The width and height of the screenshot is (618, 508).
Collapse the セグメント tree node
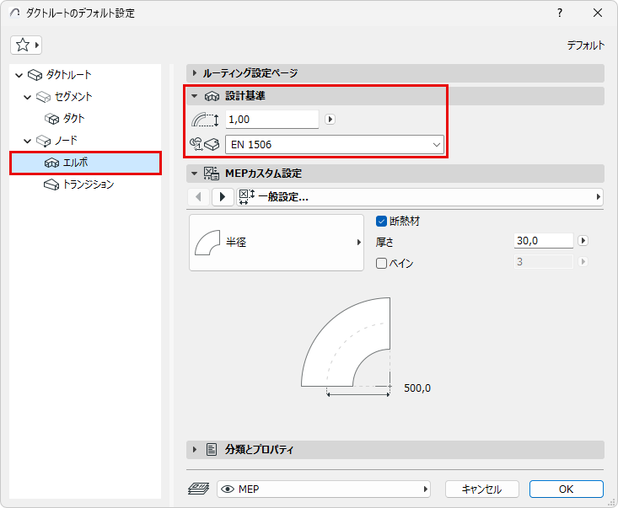[27, 97]
